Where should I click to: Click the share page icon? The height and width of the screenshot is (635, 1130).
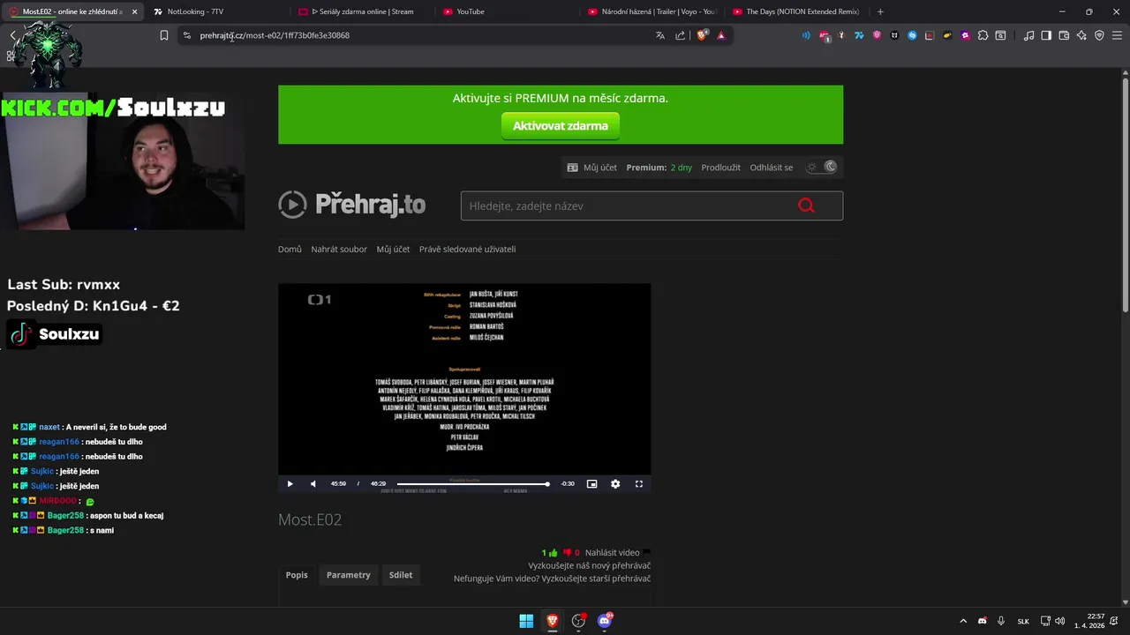681,35
